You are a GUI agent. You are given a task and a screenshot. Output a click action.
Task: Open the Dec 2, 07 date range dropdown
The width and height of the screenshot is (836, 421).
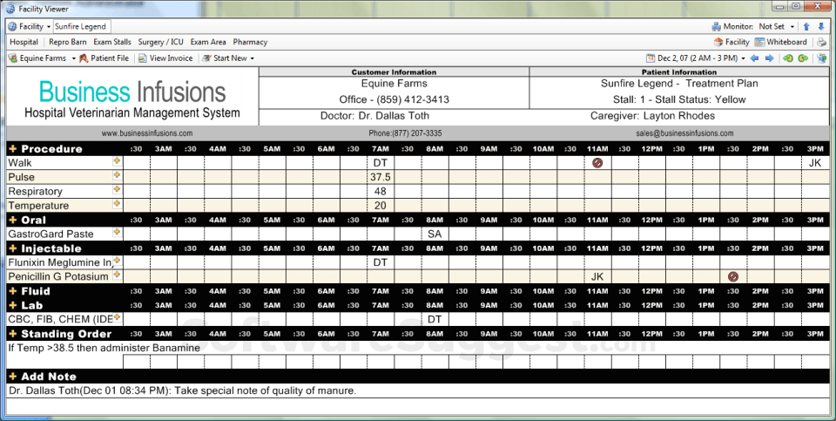(743, 58)
